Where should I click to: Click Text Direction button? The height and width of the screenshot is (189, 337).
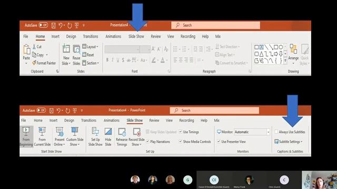[x=227, y=47]
